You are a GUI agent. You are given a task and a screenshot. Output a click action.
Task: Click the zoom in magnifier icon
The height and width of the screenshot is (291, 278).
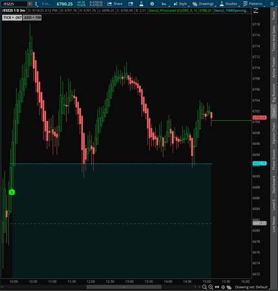[211, 287]
